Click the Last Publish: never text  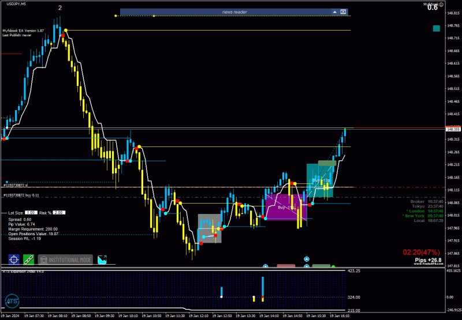pos(17,35)
